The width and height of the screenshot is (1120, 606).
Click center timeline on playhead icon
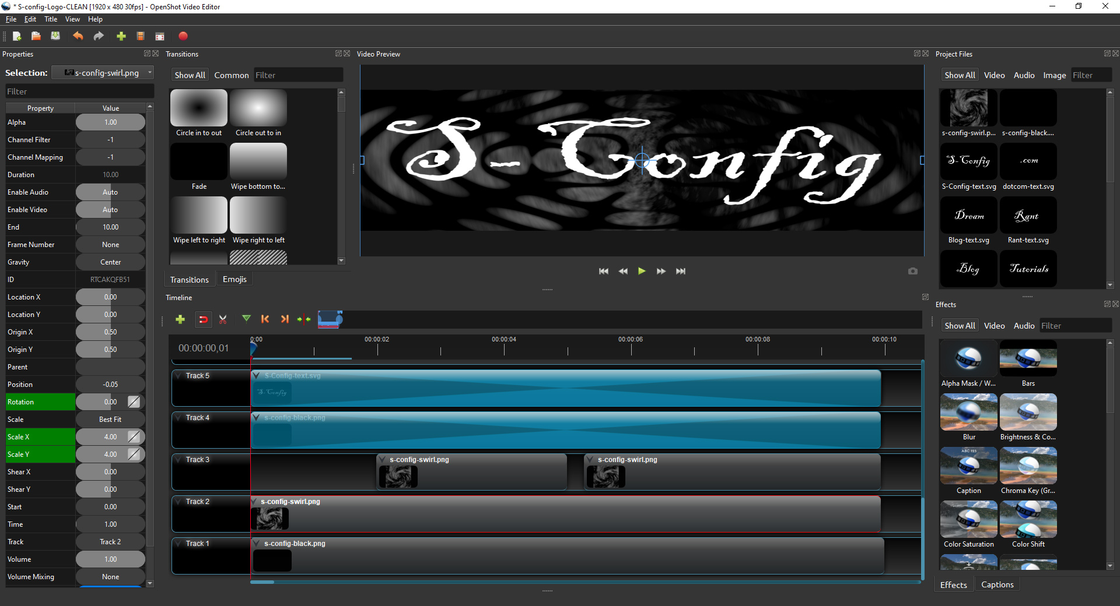[304, 319]
